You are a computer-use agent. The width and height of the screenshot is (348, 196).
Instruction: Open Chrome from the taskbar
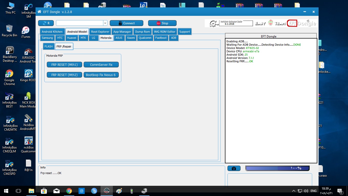click(69, 191)
